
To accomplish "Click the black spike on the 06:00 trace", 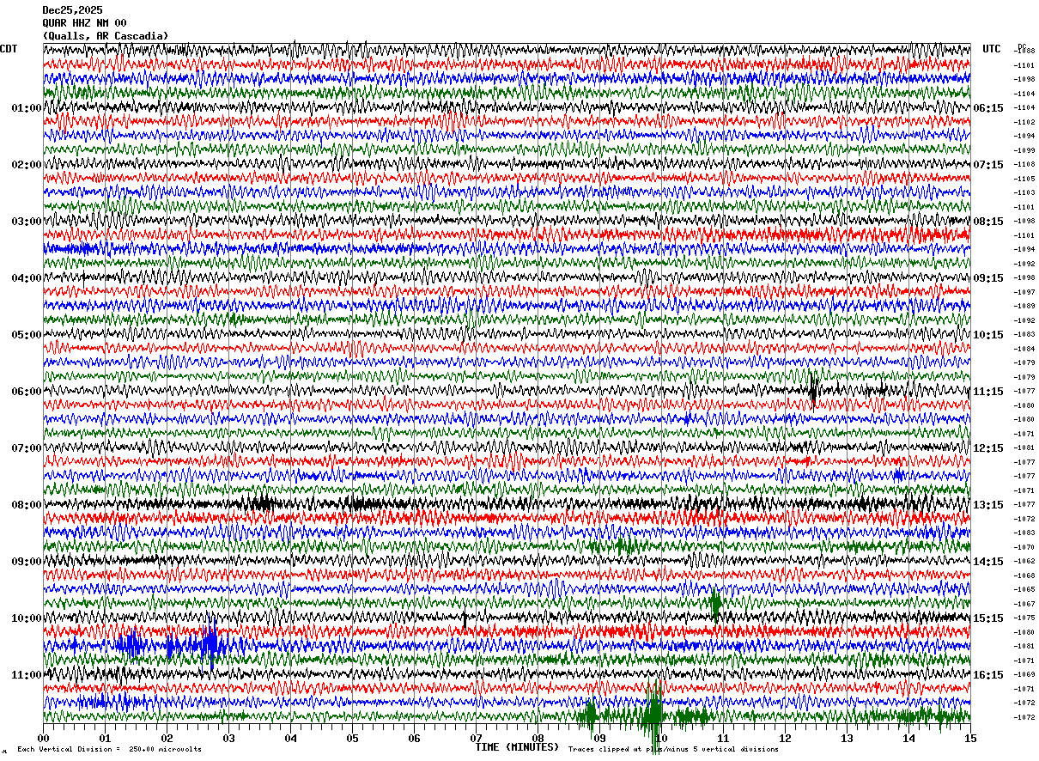I will tap(813, 391).
